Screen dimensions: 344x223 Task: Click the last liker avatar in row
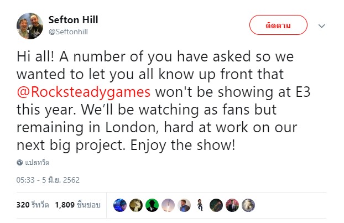pos(249,205)
